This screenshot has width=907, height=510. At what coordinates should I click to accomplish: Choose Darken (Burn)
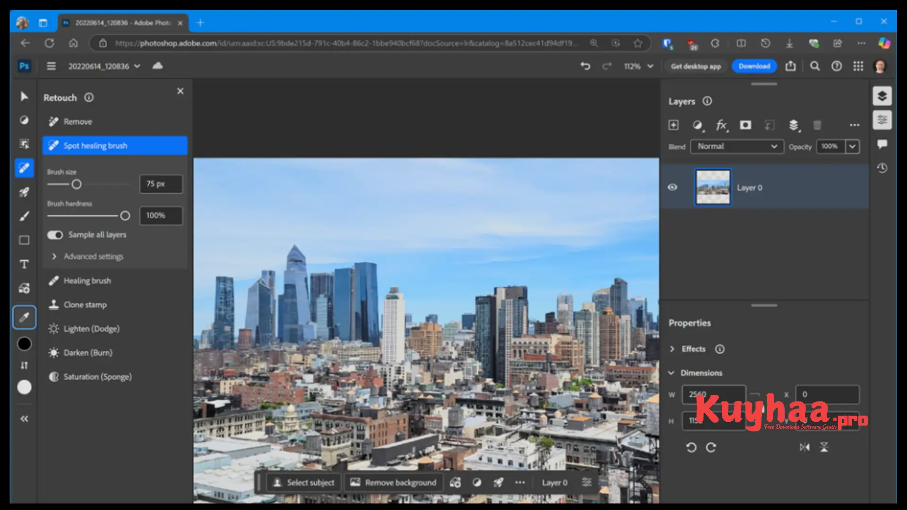click(115, 353)
